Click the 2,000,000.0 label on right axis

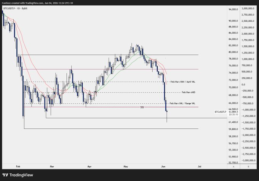pos(248,34)
